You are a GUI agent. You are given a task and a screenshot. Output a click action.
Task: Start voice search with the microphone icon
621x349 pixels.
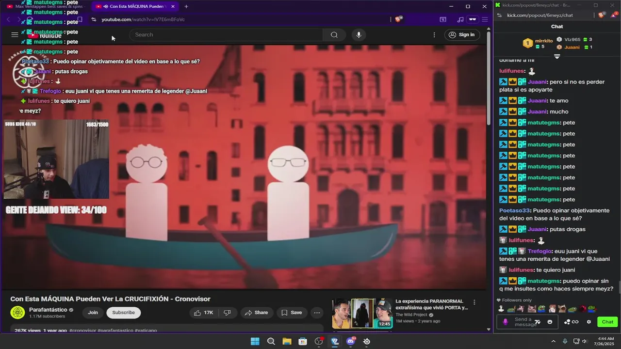359,34
